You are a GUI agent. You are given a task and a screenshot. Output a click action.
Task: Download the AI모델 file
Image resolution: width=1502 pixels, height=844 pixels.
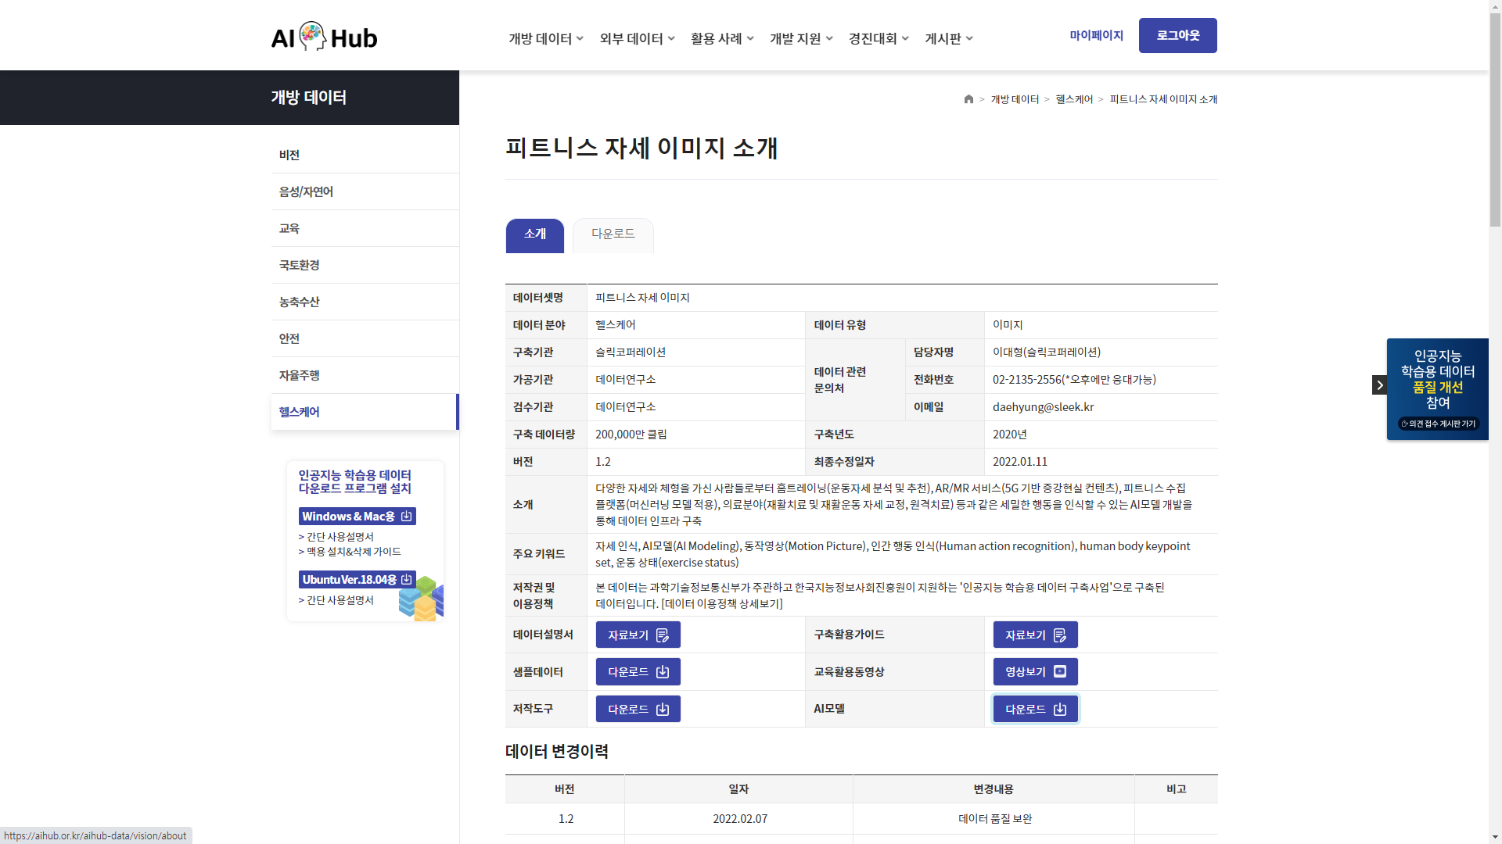[x=1035, y=709]
